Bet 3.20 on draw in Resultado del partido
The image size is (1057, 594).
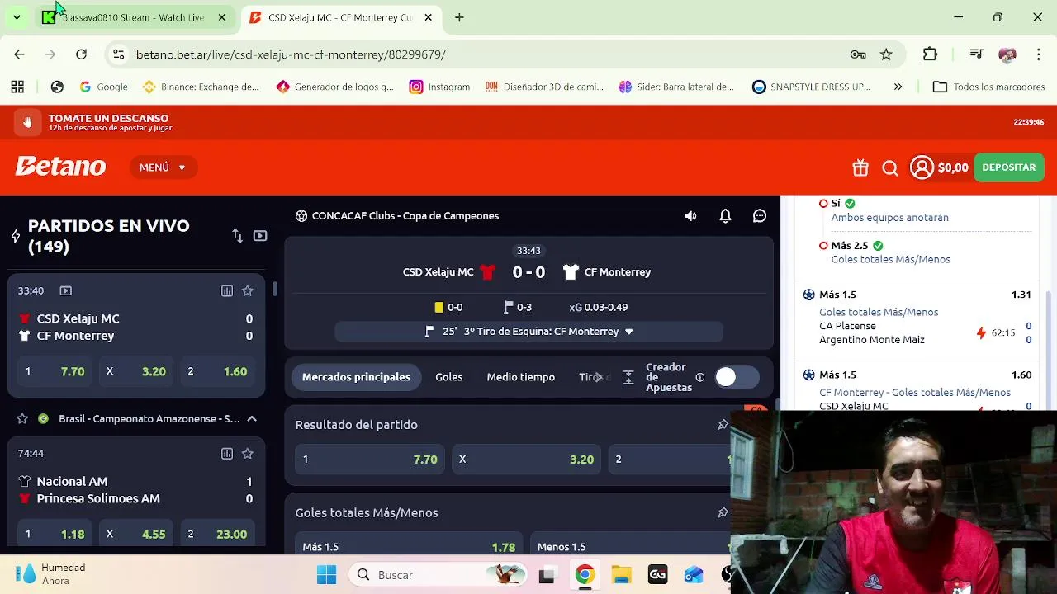coord(526,460)
